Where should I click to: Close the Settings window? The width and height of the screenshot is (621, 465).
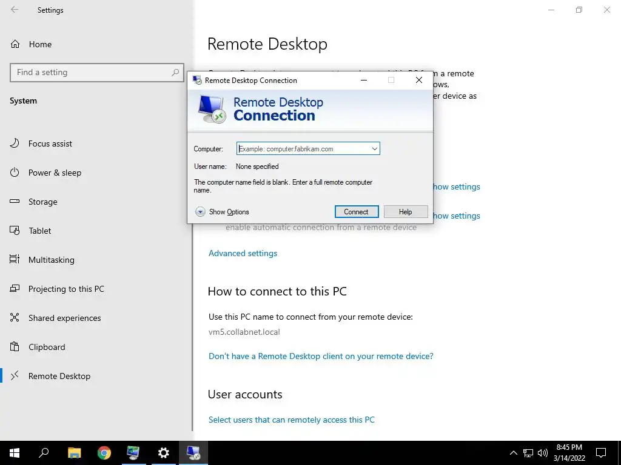coord(606,10)
